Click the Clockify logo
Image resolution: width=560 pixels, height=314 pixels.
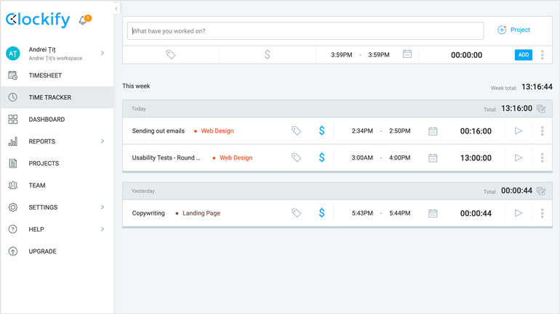38,20
